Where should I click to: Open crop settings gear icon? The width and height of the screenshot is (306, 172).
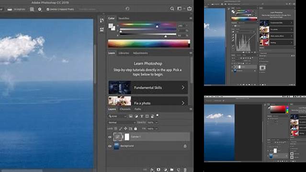coord(40,9)
